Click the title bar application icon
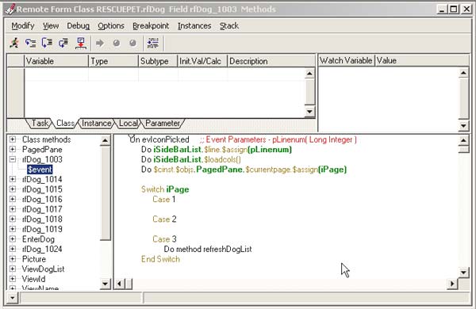 click(10, 9)
